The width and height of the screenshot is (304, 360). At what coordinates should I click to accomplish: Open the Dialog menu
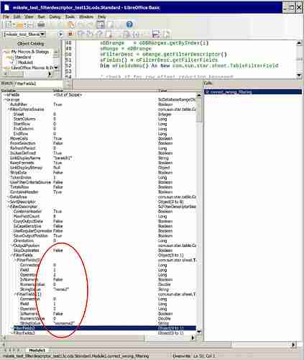55,17
